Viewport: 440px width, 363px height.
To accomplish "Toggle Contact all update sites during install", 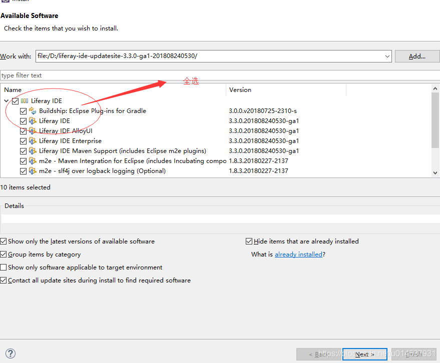I will point(4,280).
